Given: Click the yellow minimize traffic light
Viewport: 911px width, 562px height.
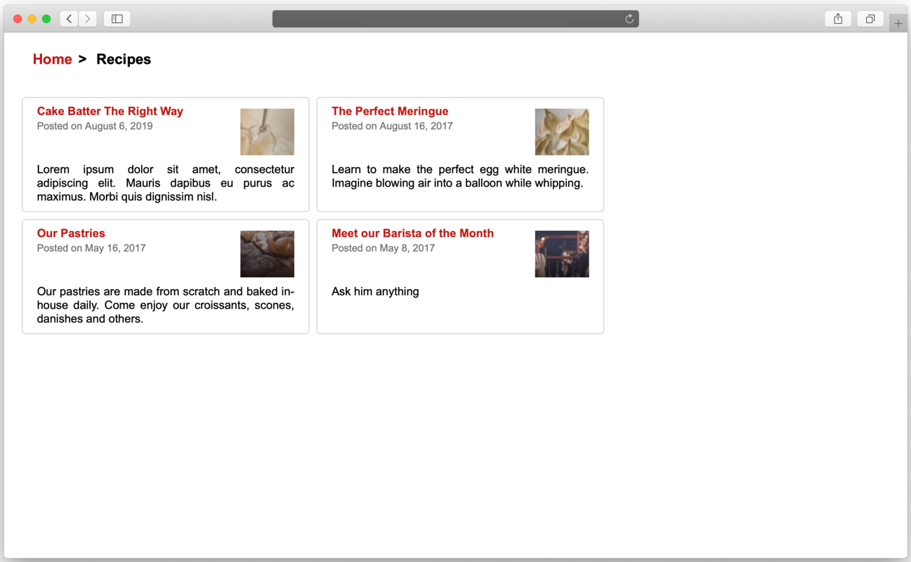Looking at the screenshot, I should click(31, 19).
